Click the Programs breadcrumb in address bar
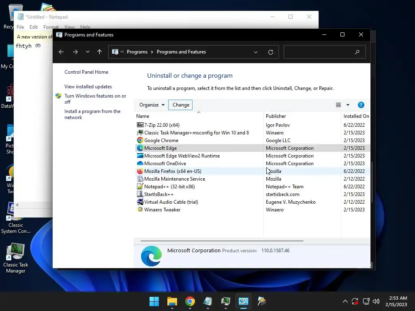Viewport: 415px width, 311px height. [137, 52]
